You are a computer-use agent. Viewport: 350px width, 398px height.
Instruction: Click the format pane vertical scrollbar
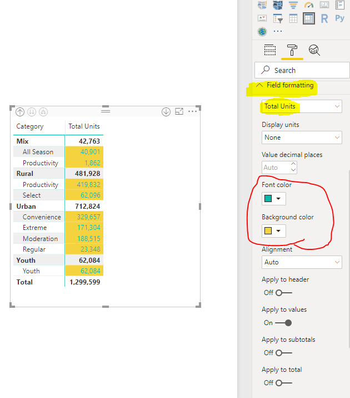point(349,259)
